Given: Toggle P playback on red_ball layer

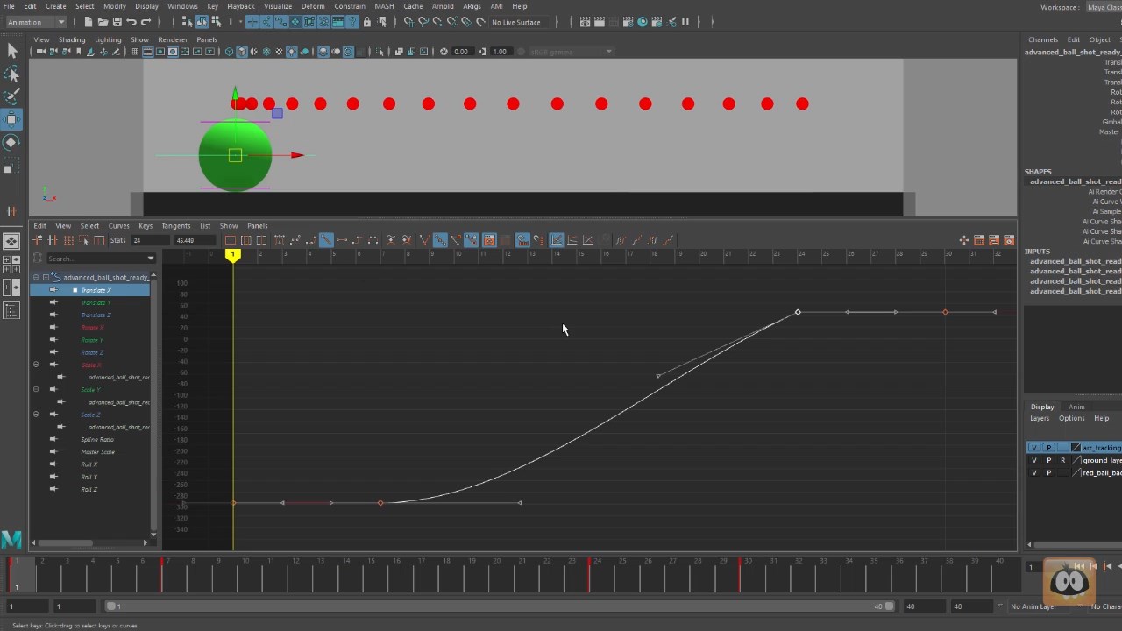Looking at the screenshot, I should (1048, 472).
